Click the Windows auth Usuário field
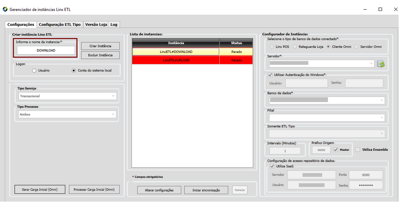This screenshot has width=399, height=202. coord(306,83)
